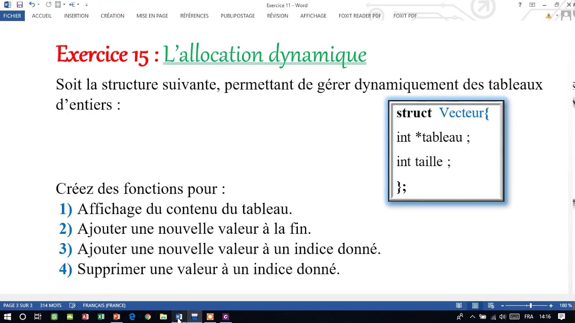Click the zoom out minus button
This screenshot has width=575, height=323.
(502, 306)
